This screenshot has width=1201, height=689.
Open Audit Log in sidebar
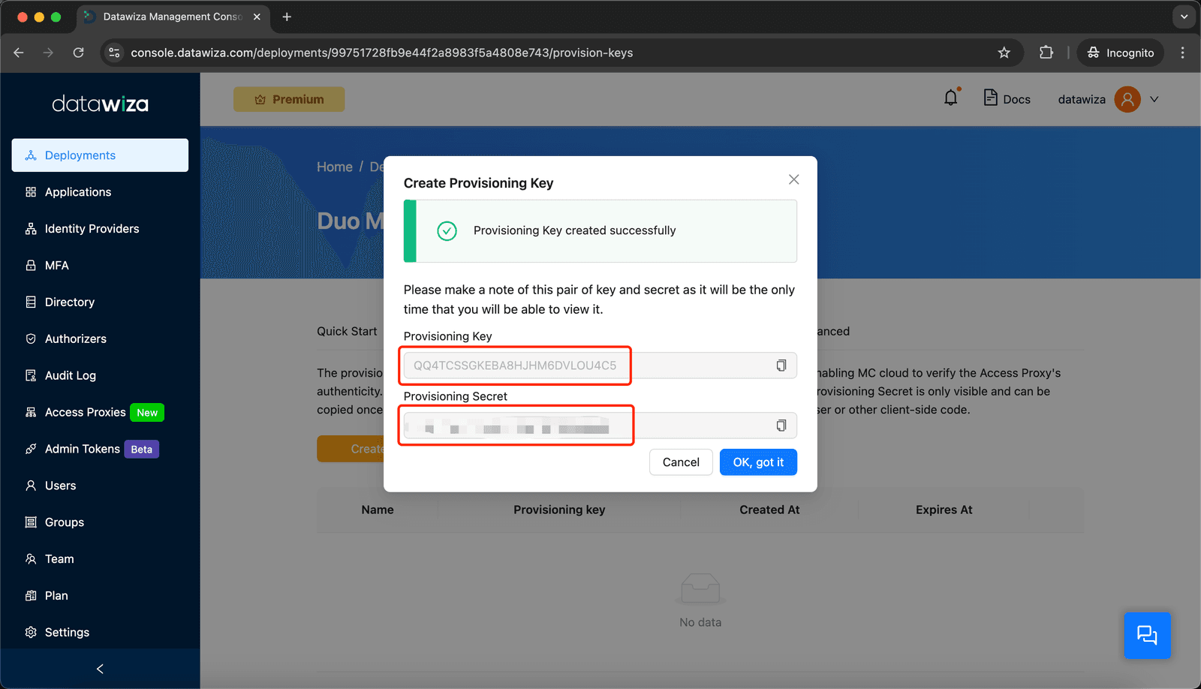point(100,375)
